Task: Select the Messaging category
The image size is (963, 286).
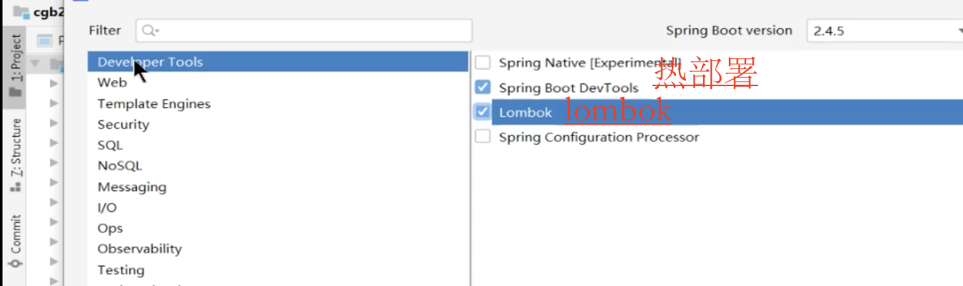Action: [278, 187]
